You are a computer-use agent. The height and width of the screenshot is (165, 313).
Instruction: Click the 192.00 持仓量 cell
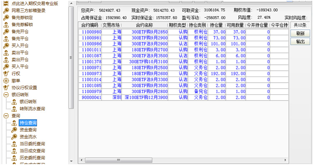coord(217,74)
